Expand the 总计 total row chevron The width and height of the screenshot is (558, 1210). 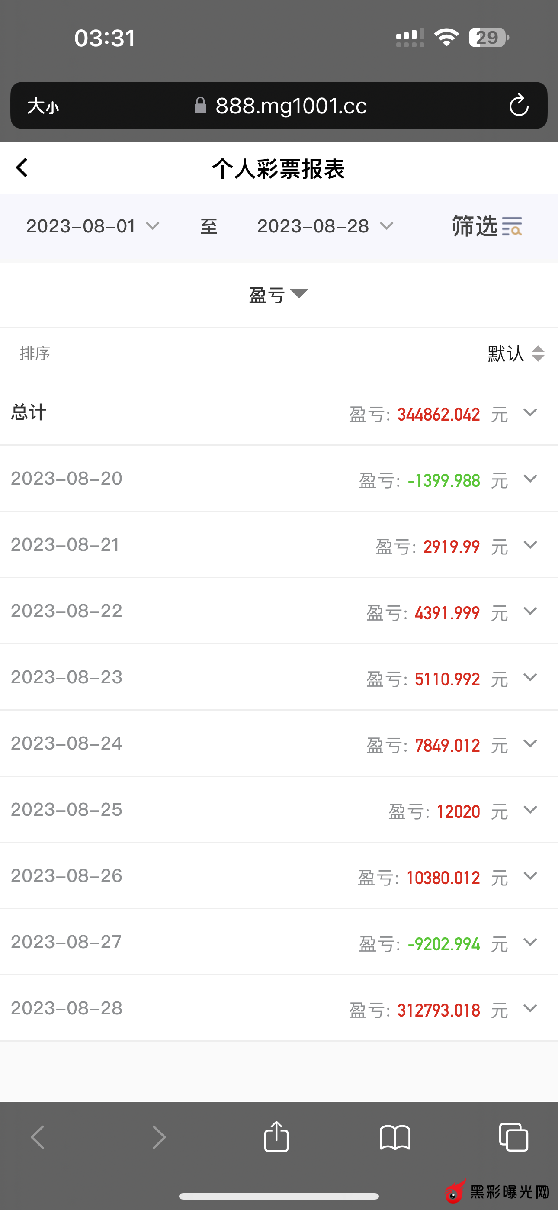530,412
